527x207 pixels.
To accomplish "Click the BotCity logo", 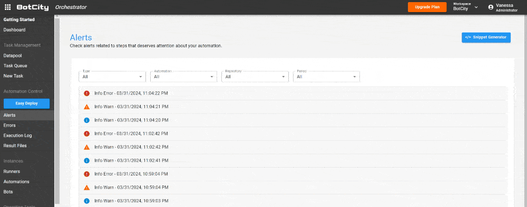I will point(33,7).
